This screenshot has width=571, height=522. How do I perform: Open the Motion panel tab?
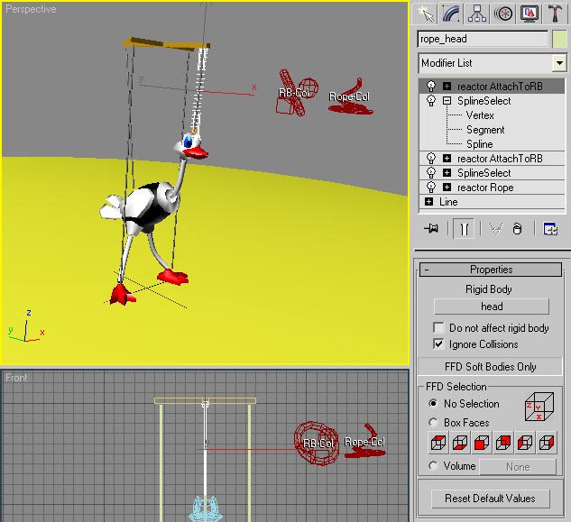pyautogui.click(x=503, y=13)
